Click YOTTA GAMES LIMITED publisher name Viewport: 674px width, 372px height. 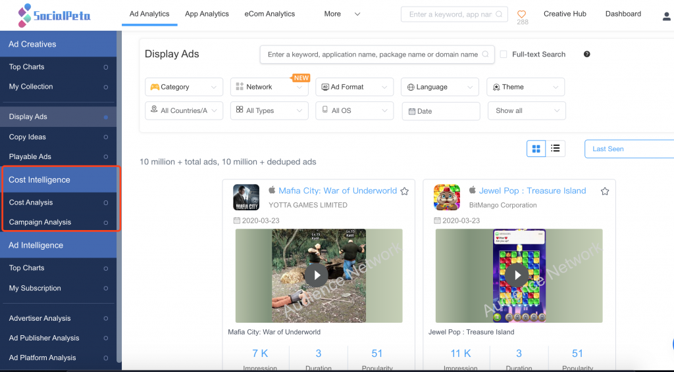click(x=308, y=205)
